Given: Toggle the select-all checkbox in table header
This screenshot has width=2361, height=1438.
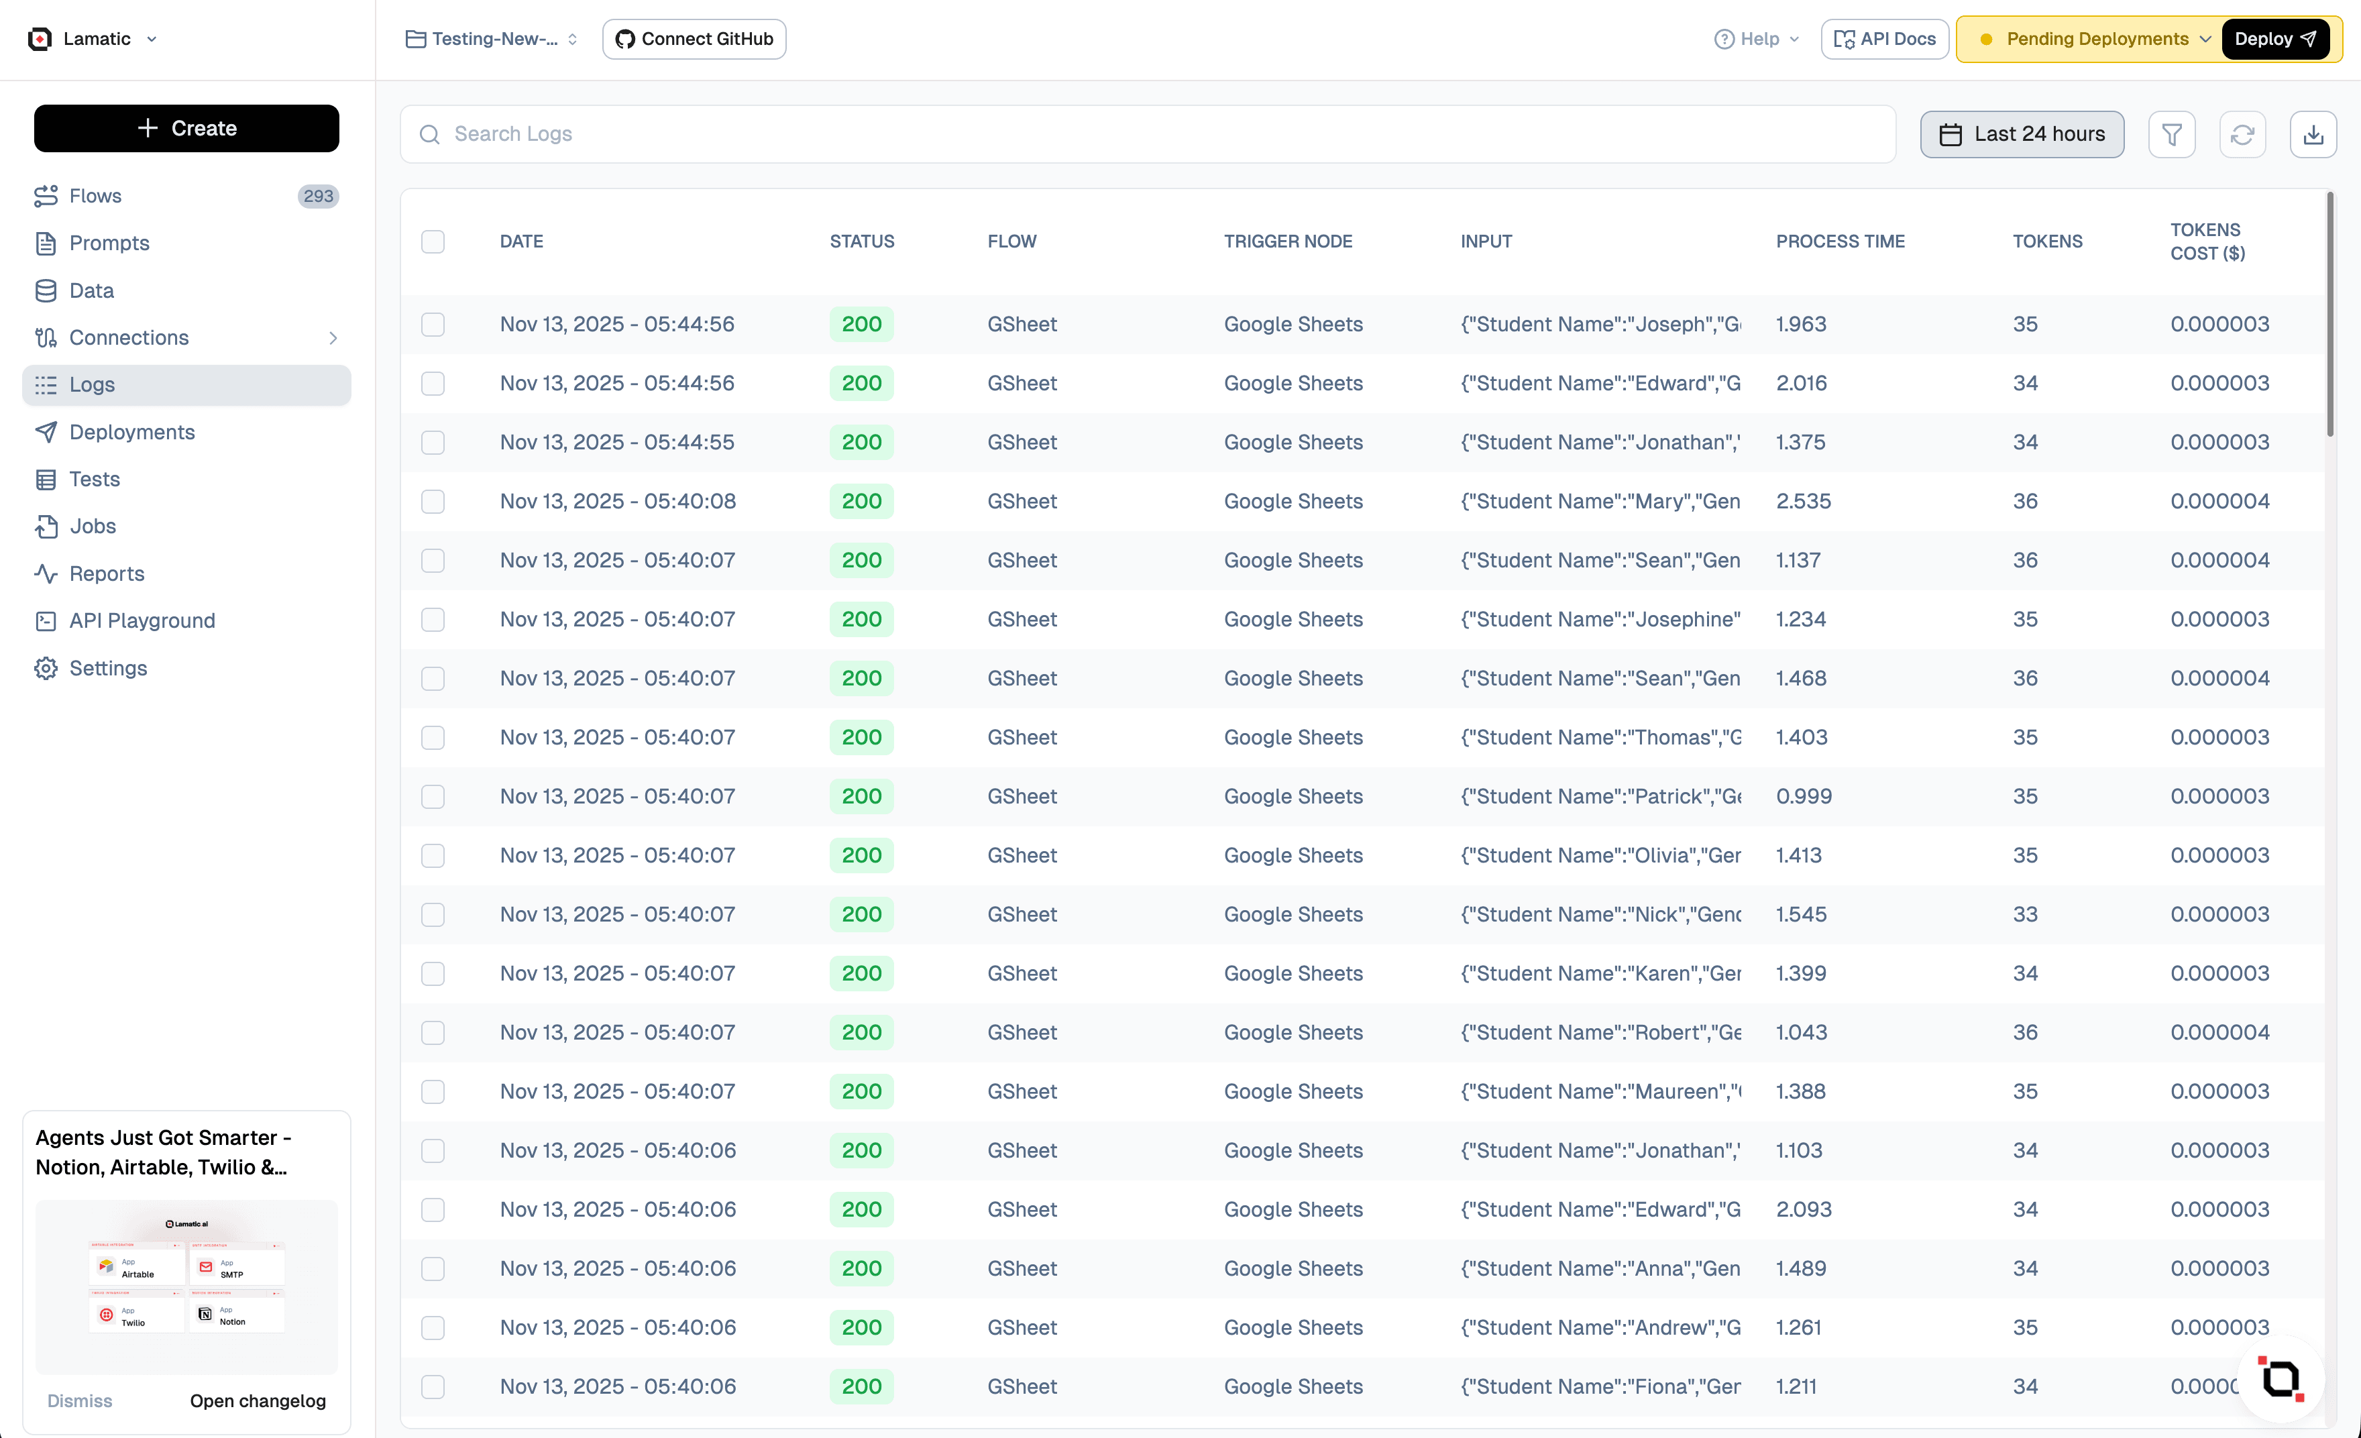Looking at the screenshot, I should point(433,241).
